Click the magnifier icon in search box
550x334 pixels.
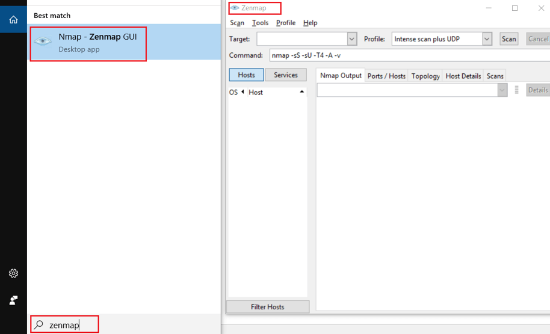(x=39, y=324)
